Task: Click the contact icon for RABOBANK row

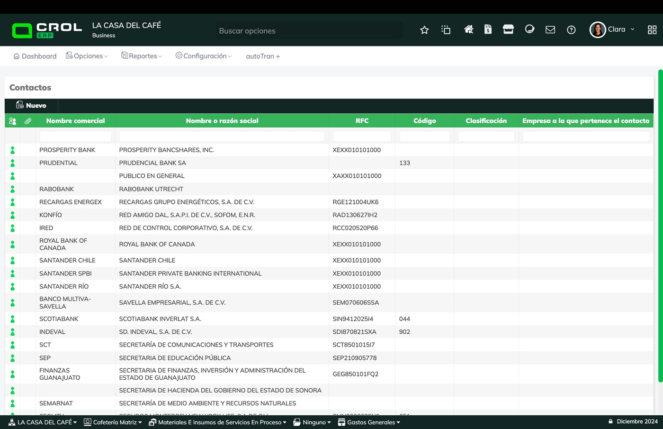Action: coord(12,189)
